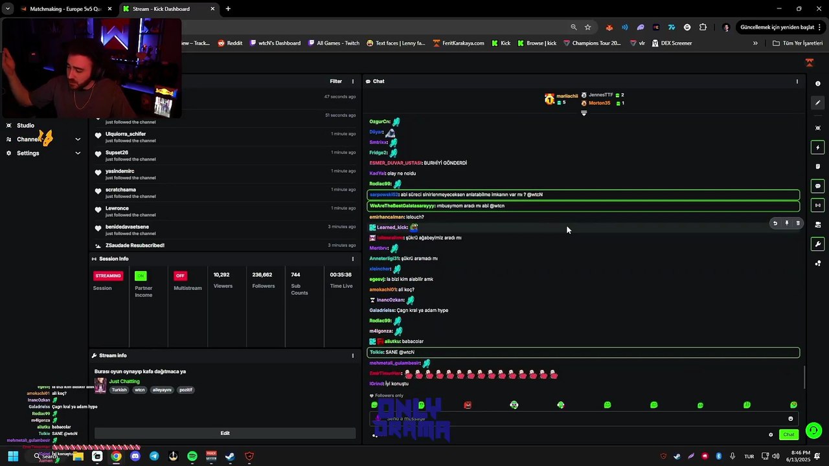The image size is (829, 466).
Task: Open the Stream info options menu
Action: pos(353,356)
